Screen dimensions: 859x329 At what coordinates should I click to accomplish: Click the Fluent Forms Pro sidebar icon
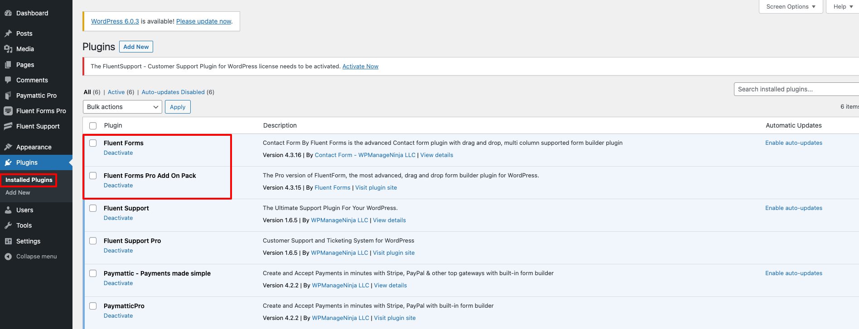[x=8, y=111]
